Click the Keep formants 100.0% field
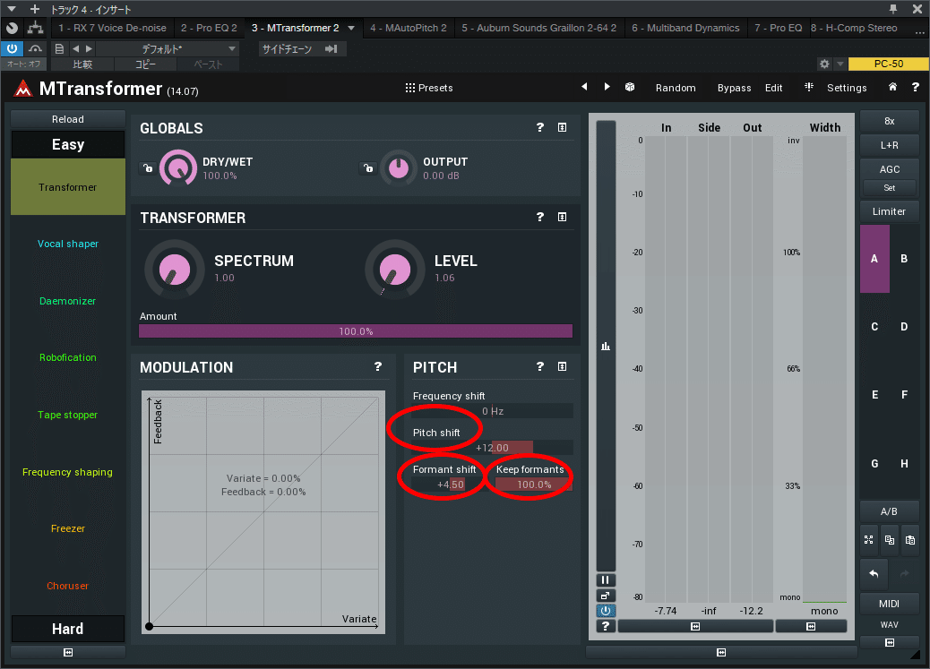 534,485
